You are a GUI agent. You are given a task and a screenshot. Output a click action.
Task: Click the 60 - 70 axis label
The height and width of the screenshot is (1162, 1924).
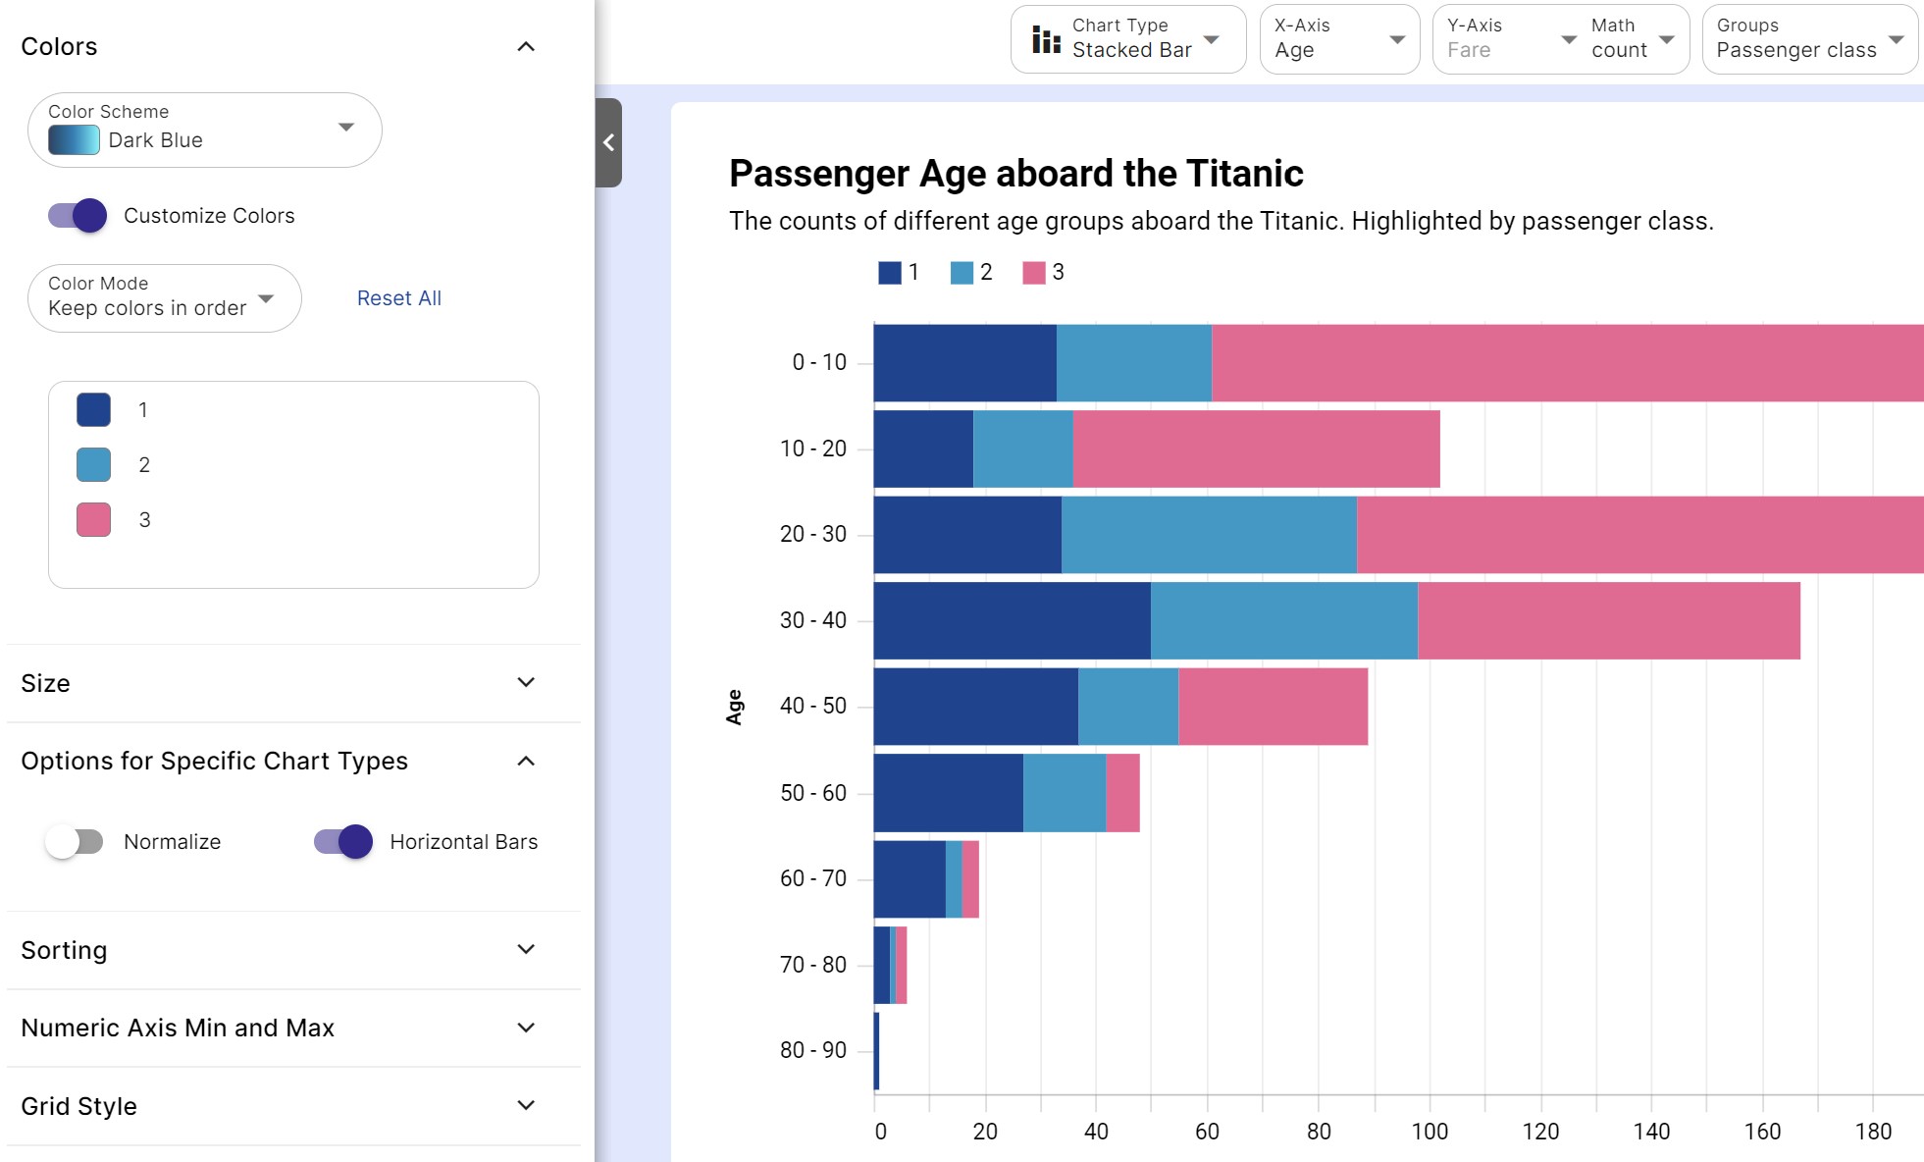click(813, 878)
